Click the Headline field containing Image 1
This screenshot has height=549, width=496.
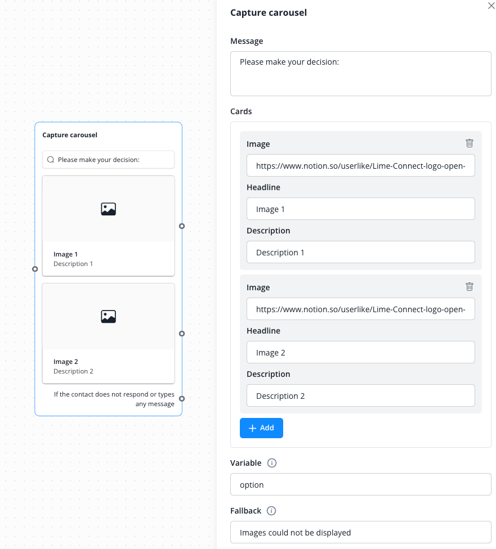click(x=360, y=209)
